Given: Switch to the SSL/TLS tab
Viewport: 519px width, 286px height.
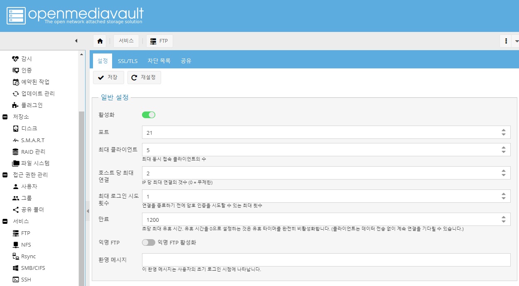Looking at the screenshot, I should (127, 60).
